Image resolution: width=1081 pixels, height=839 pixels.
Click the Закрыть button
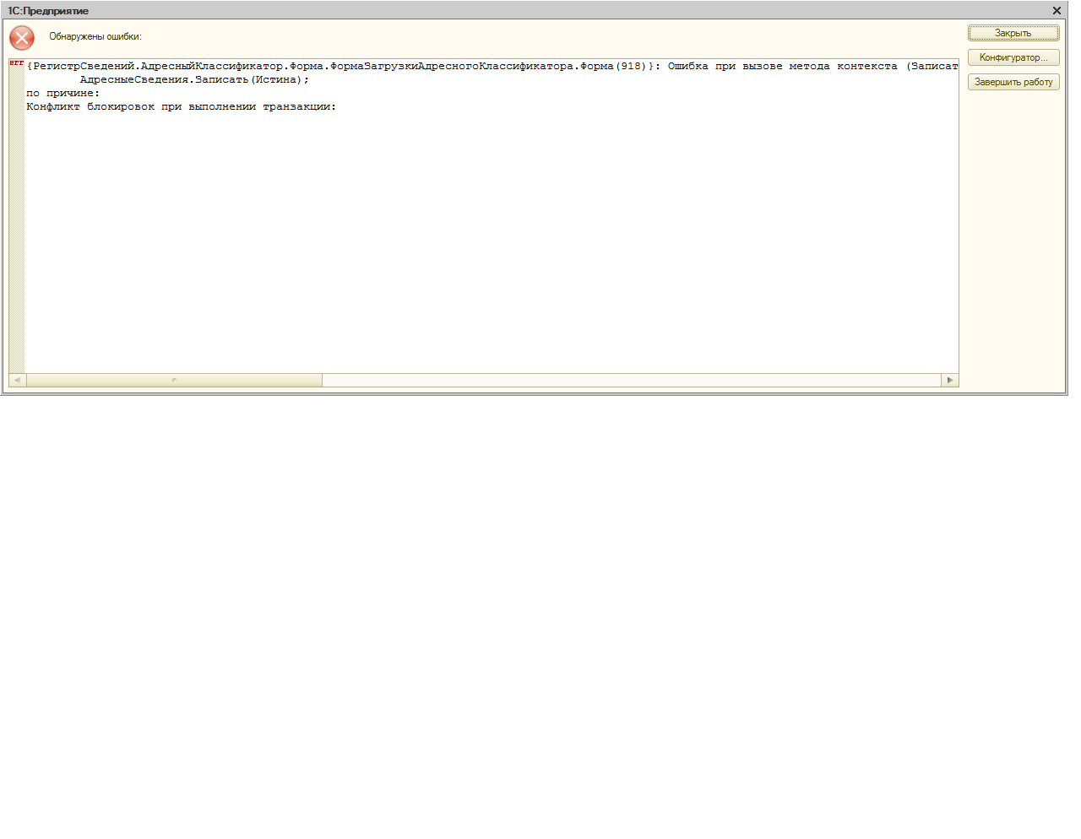click(1013, 33)
